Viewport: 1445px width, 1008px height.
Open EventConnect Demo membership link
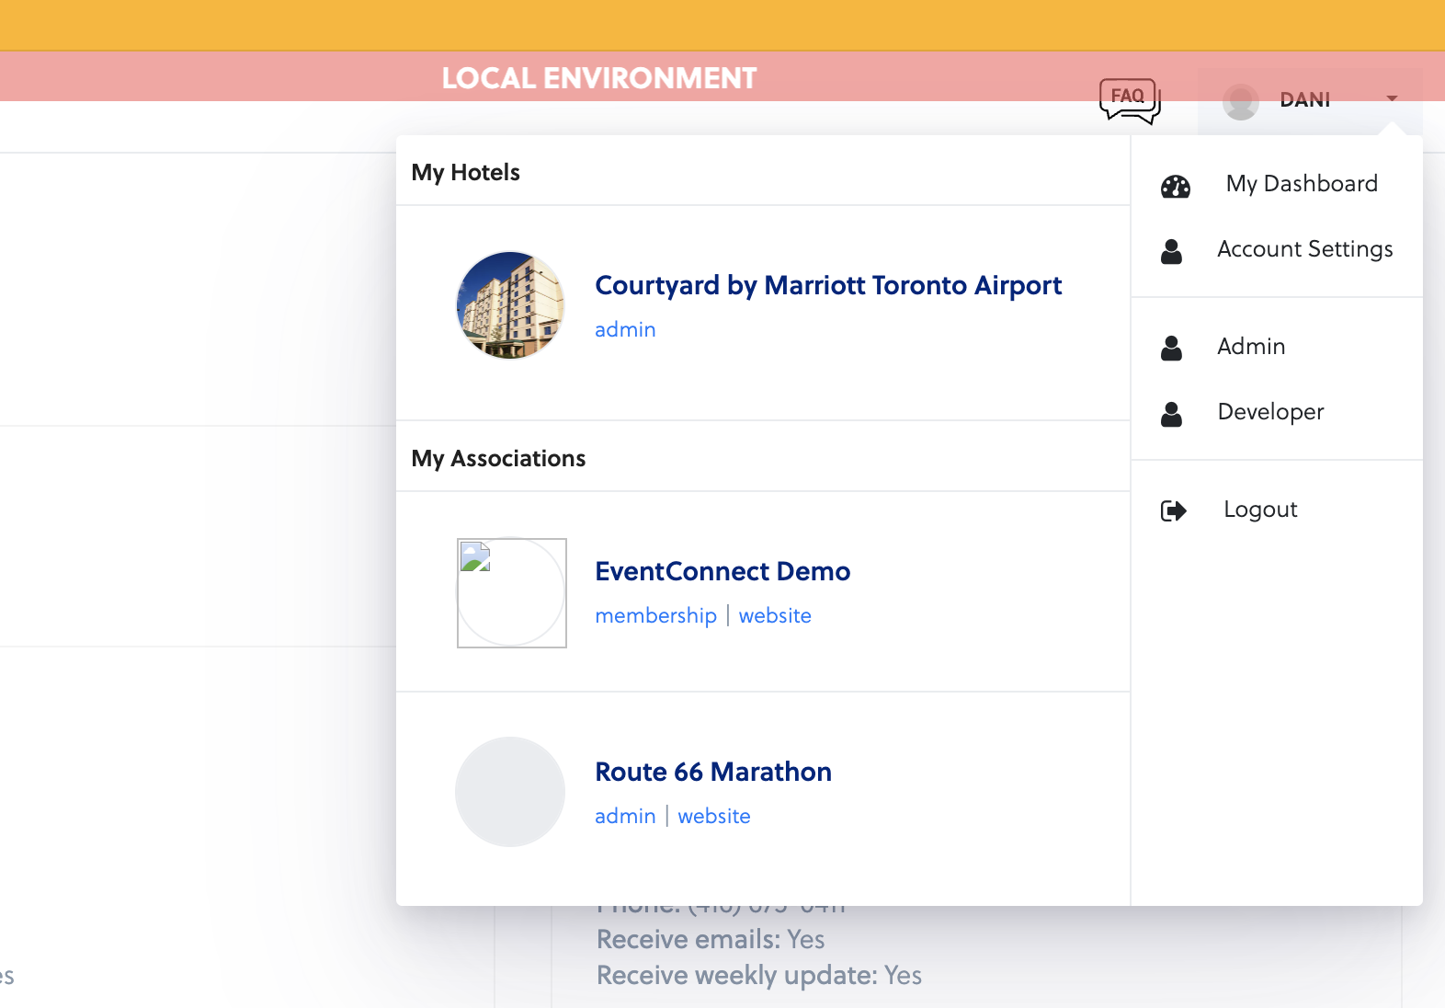pyautogui.click(x=655, y=616)
